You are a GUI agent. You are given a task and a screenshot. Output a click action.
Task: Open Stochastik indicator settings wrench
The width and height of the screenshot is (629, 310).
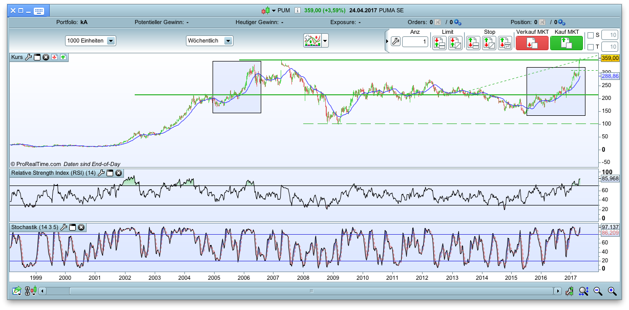point(64,227)
